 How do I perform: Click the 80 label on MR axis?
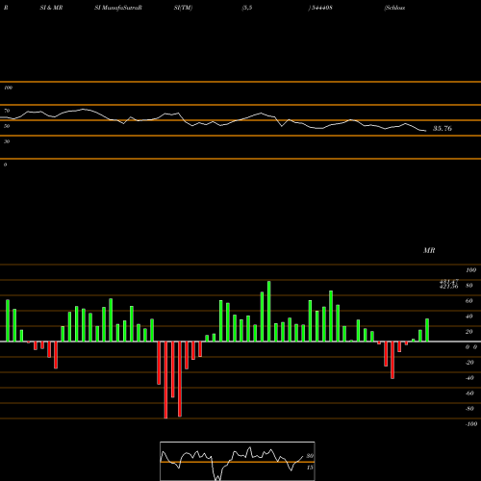[469, 286]
